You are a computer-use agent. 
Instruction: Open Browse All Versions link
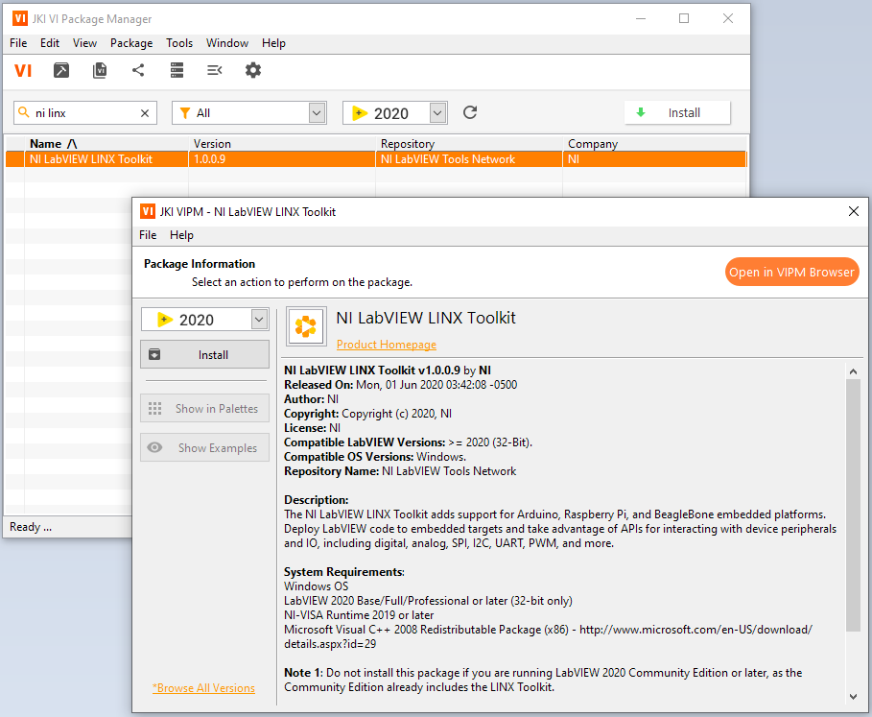coord(204,688)
